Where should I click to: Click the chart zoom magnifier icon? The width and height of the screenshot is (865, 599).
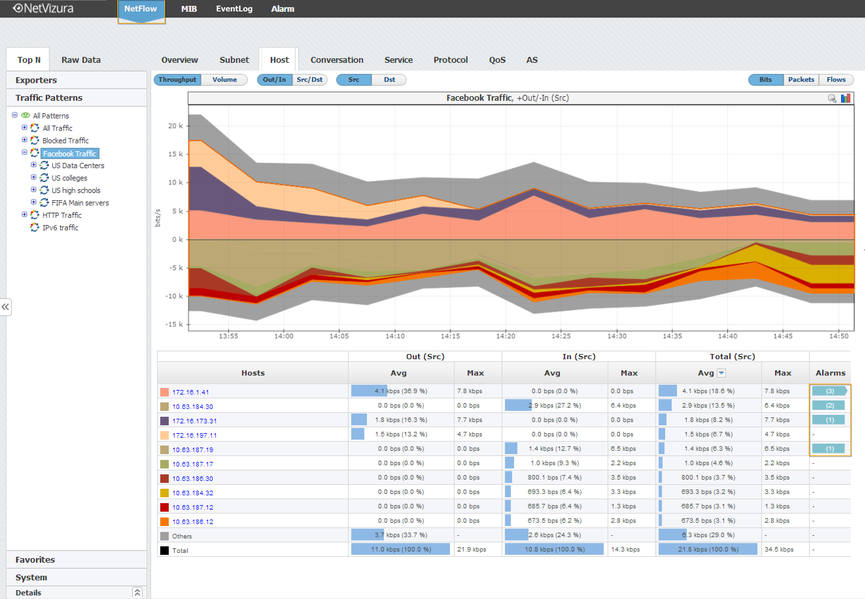[832, 98]
